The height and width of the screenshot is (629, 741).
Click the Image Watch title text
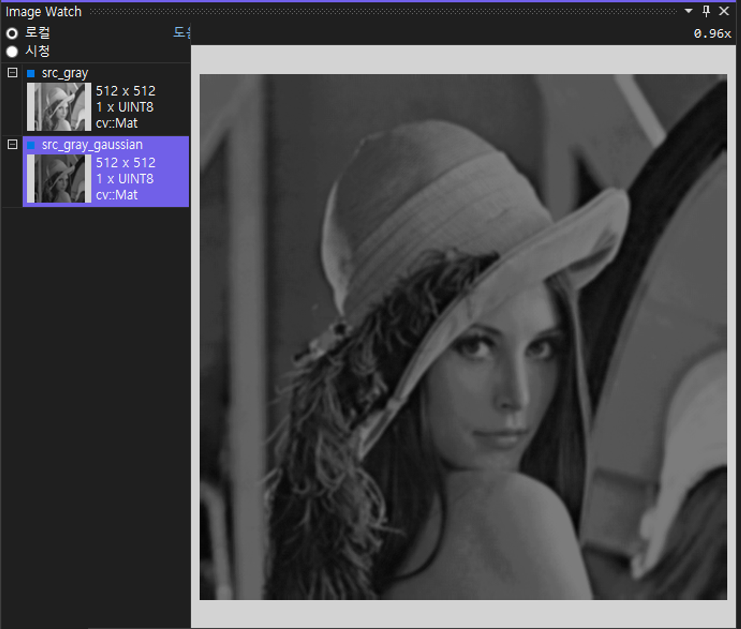click(x=44, y=12)
